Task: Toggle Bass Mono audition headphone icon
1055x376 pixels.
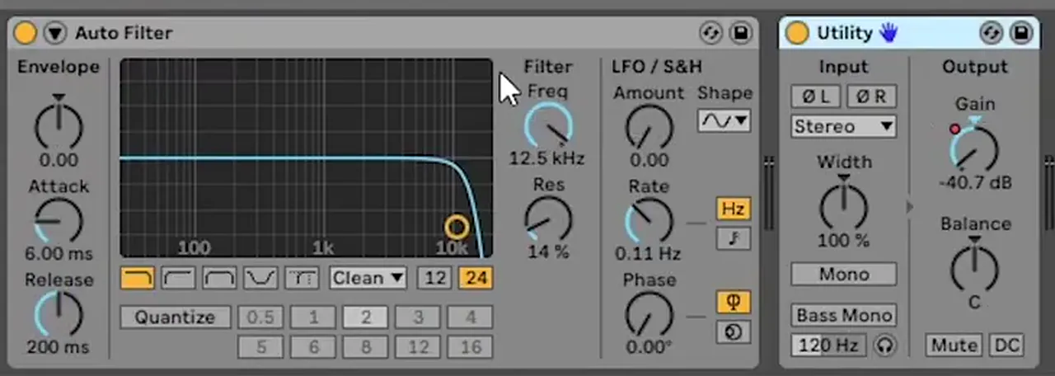Action: pos(886,345)
